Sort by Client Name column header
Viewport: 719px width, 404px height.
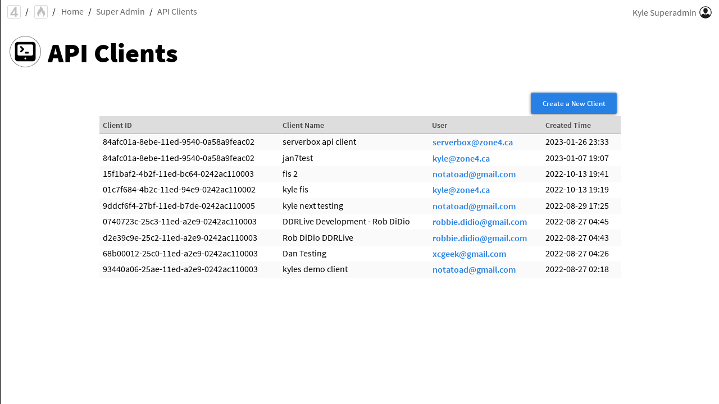click(x=303, y=125)
